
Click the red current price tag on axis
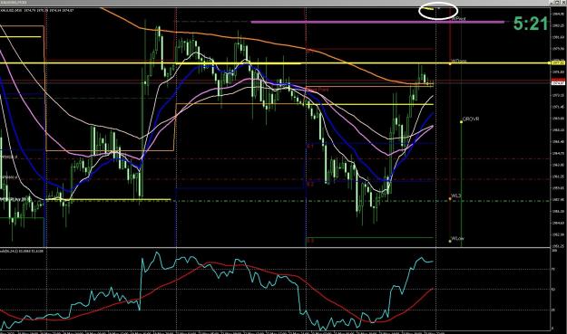[558, 80]
